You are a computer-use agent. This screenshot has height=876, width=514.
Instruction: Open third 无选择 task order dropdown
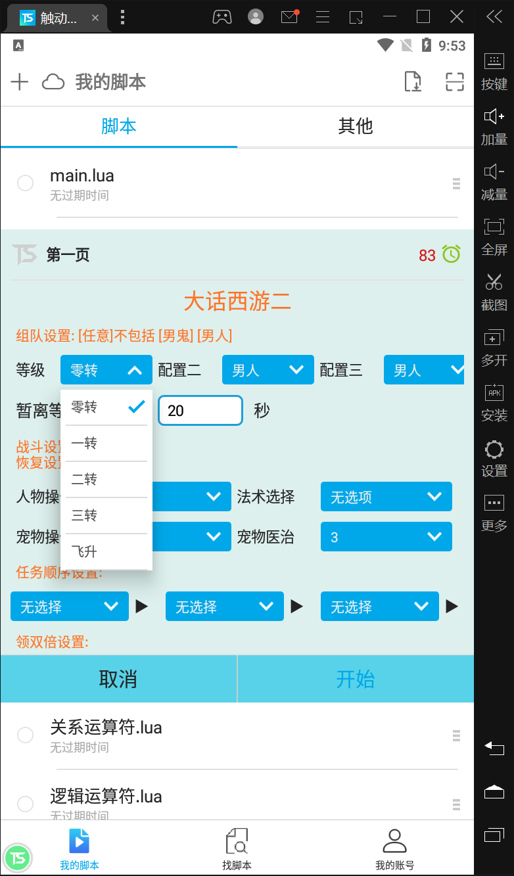(380, 607)
